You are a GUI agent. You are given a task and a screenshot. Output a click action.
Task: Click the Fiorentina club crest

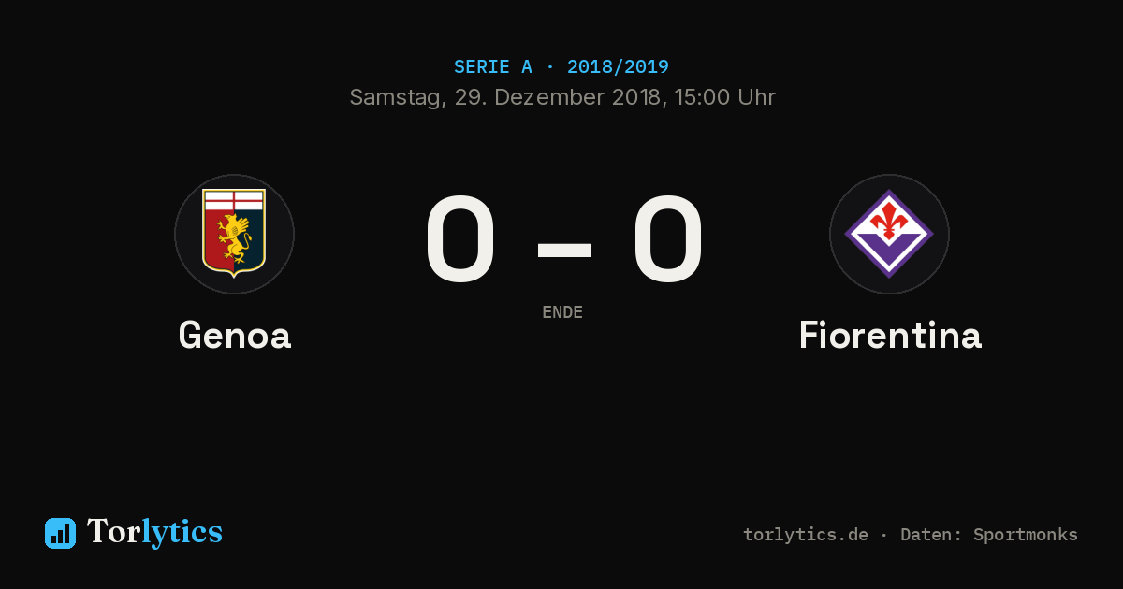coord(889,234)
